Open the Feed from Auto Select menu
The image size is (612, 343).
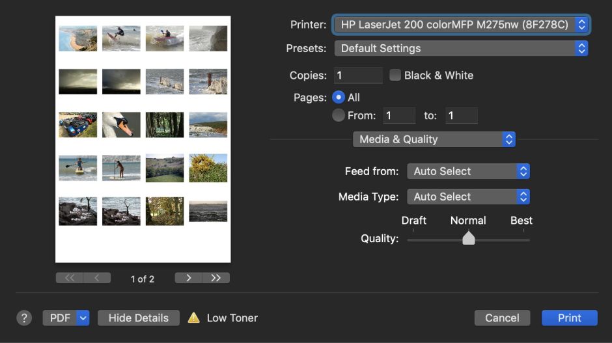pyautogui.click(x=467, y=171)
